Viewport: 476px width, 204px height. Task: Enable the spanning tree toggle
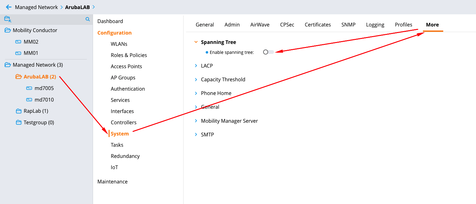[268, 52]
